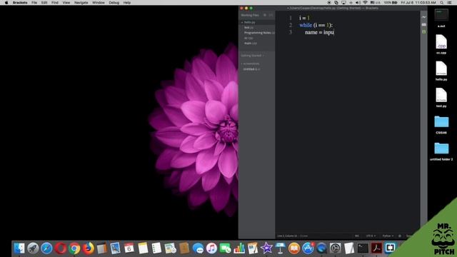Open Numbers chart icon in dock
This screenshot has width=457, height=257.
(x=239, y=248)
